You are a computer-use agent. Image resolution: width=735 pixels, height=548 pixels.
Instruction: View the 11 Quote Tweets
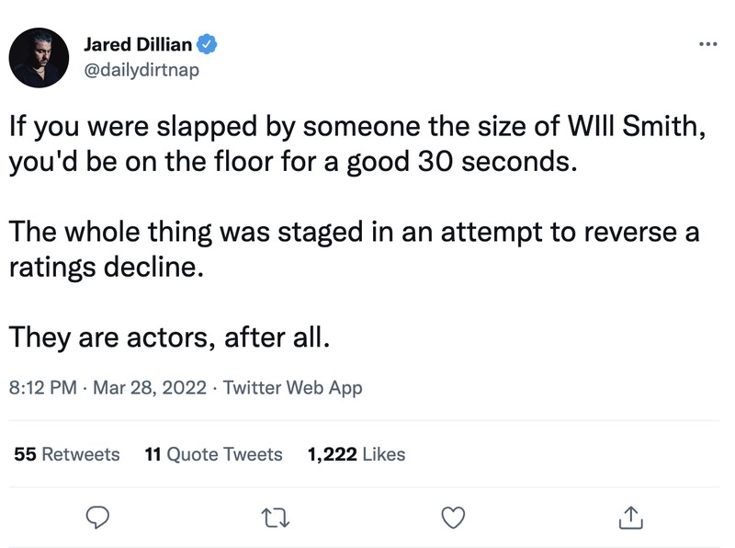coord(214,454)
